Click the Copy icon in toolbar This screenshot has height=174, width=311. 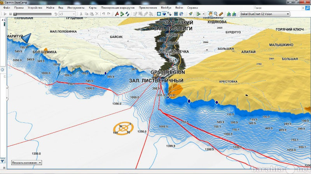86,14
